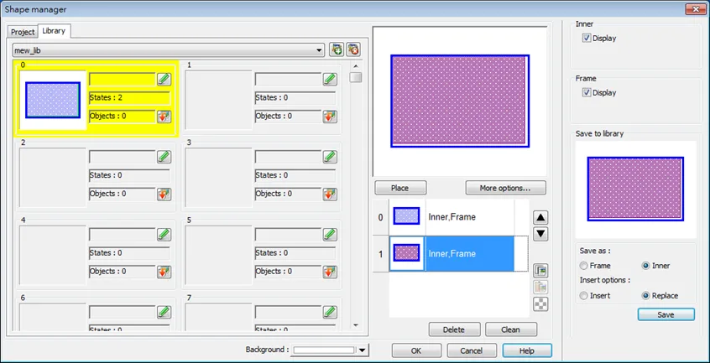
Task: Click the red arrow icon beside Objects in shape 1
Action: tap(330, 117)
